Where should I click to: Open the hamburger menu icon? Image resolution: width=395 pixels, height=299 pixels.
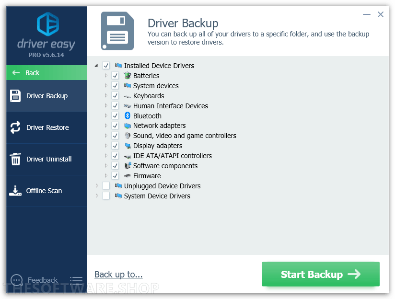tap(76, 280)
